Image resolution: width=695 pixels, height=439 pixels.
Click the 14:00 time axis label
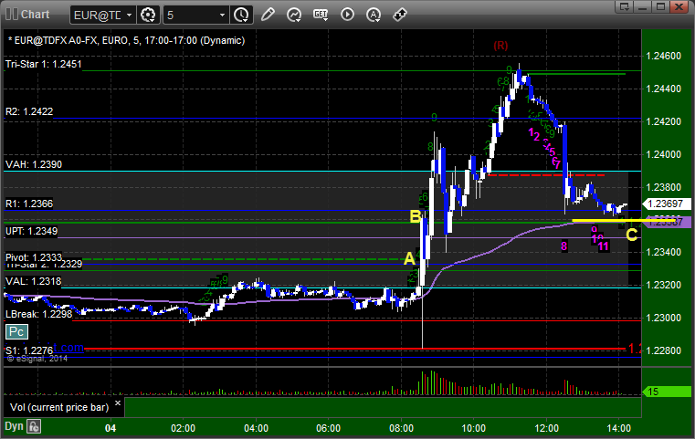coord(619,428)
